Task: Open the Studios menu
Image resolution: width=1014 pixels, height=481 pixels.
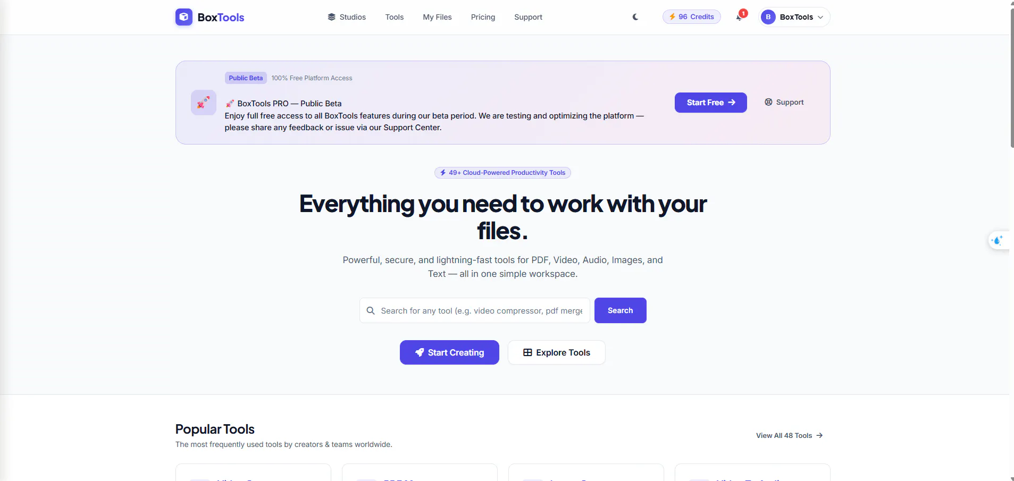Action: coord(347,17)
